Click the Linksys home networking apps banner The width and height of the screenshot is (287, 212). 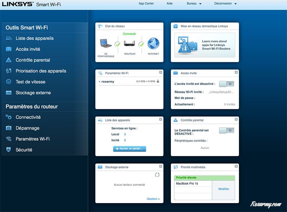click(204, 45)
